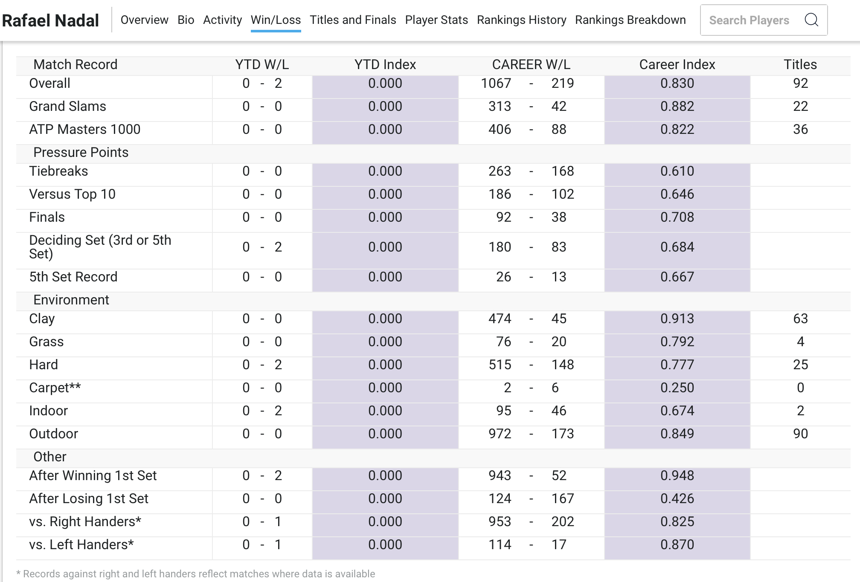Image resolution: width=860 pixels, height=582 pixels.
Task: Click Outdoor titles count 90
Action: [800, 434]
